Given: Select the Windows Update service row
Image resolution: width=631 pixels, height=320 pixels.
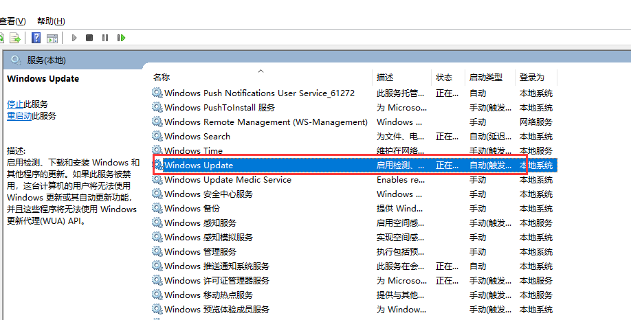Looking at the screenshot, I should 354,165.
